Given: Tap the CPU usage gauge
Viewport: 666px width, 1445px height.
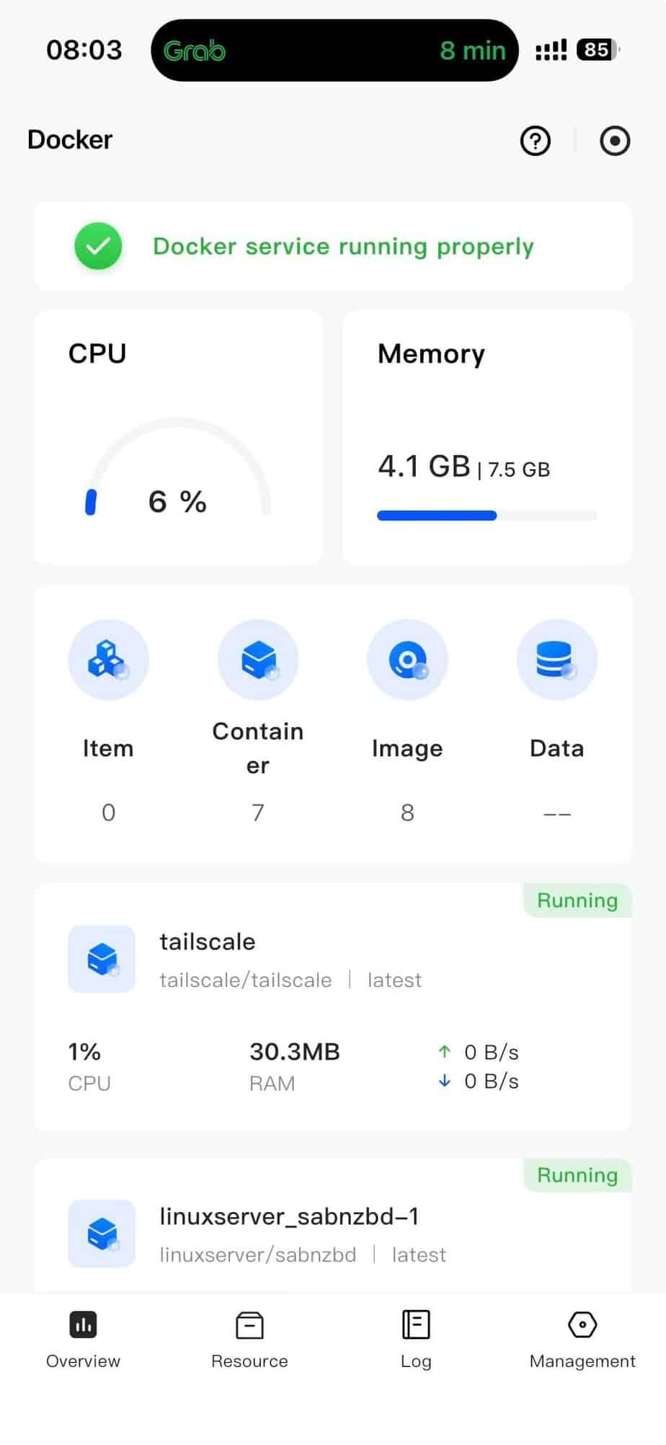Looking at the screenshot, I should [178, 469].
